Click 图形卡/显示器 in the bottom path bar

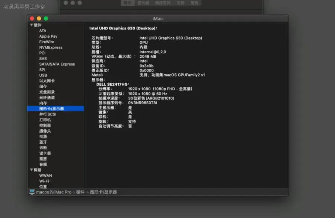(x=103, y=192)
